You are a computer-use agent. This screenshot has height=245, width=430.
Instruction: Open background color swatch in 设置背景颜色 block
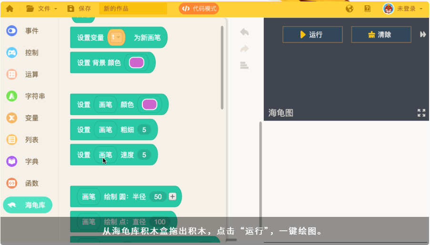point(137,62)
